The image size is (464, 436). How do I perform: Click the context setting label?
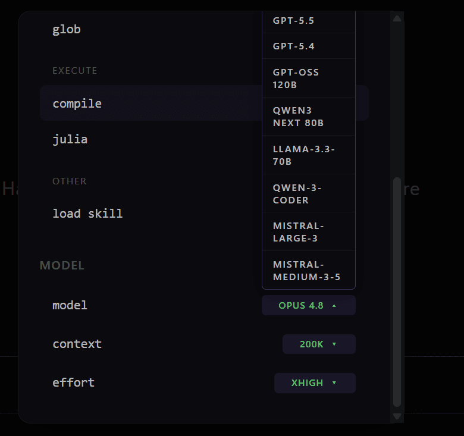click(77, 344)
